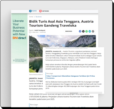Click the article headline about Austria Tourism

pyautogui.click(x=61, y=23)
